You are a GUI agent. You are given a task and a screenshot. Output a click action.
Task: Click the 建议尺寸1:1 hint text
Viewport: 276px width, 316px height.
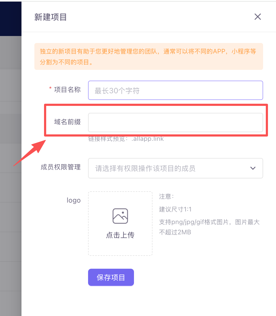click(x=175, y=209)
